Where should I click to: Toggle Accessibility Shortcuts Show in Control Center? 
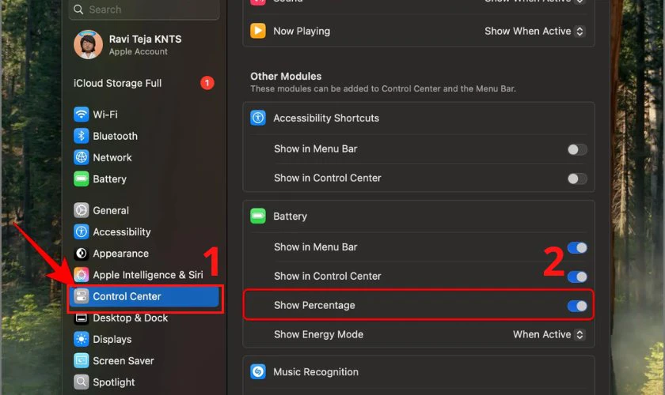tap(577, 179)
